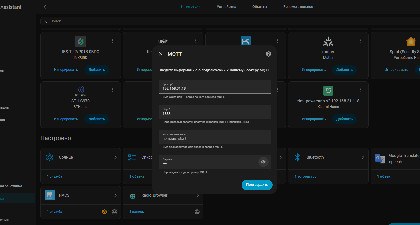Expand the Bluetooth integration chevron
This screenshot has height=225, width=420.
point(363,157)
